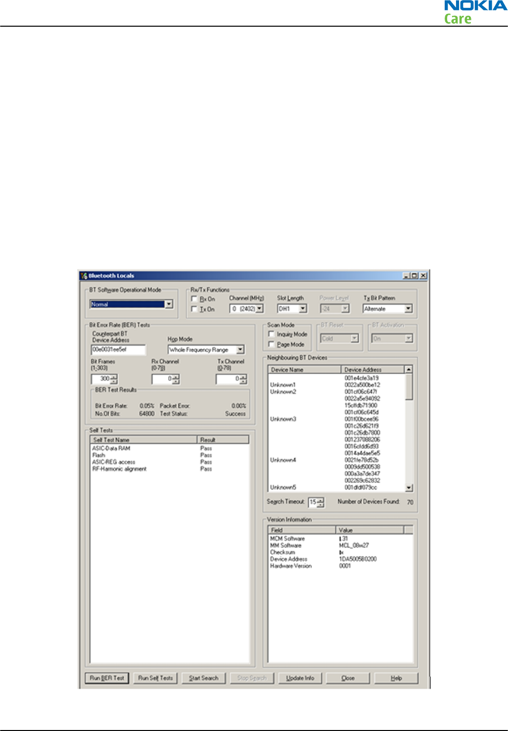The height and width of the screenshot is (731, 508).
Task: Open the Slot Length DH1 dropdown
Action: 303,308
